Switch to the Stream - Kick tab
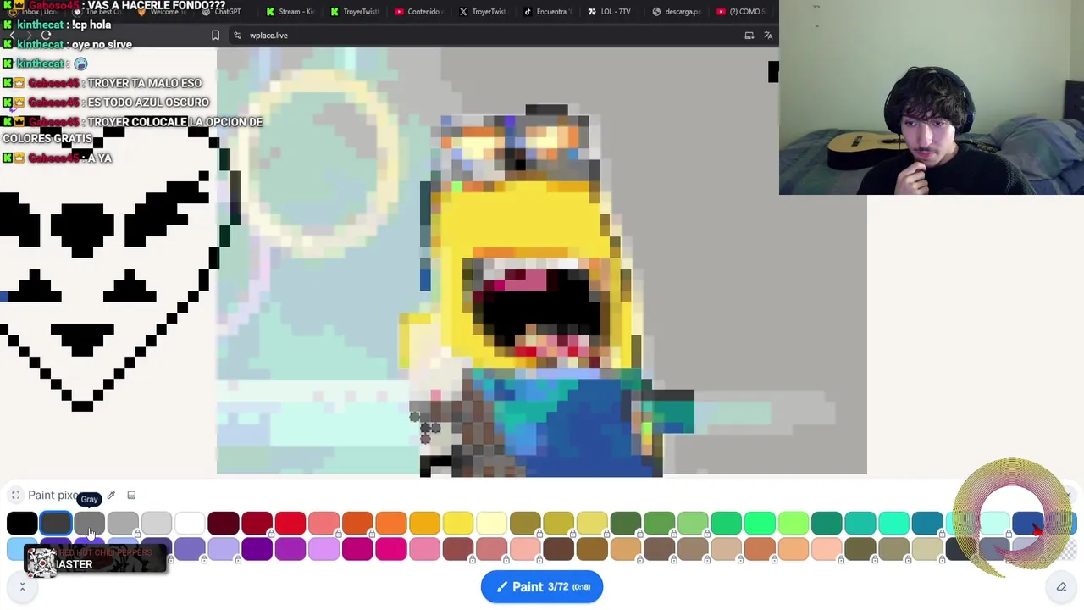Image resolution: width=1084 pixels, height=610 pixels. (x=290, y=12)
